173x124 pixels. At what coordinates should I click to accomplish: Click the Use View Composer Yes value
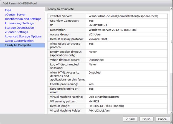tap(91, 21)
